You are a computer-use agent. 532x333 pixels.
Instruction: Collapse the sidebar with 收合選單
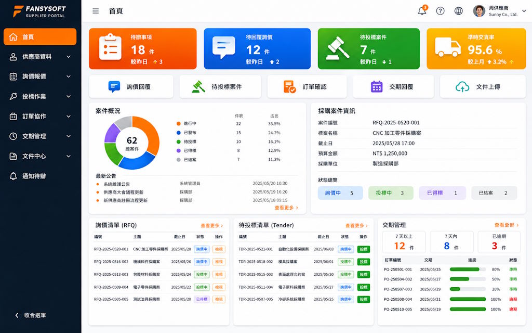pyautogui.click(x=30, y=315)
